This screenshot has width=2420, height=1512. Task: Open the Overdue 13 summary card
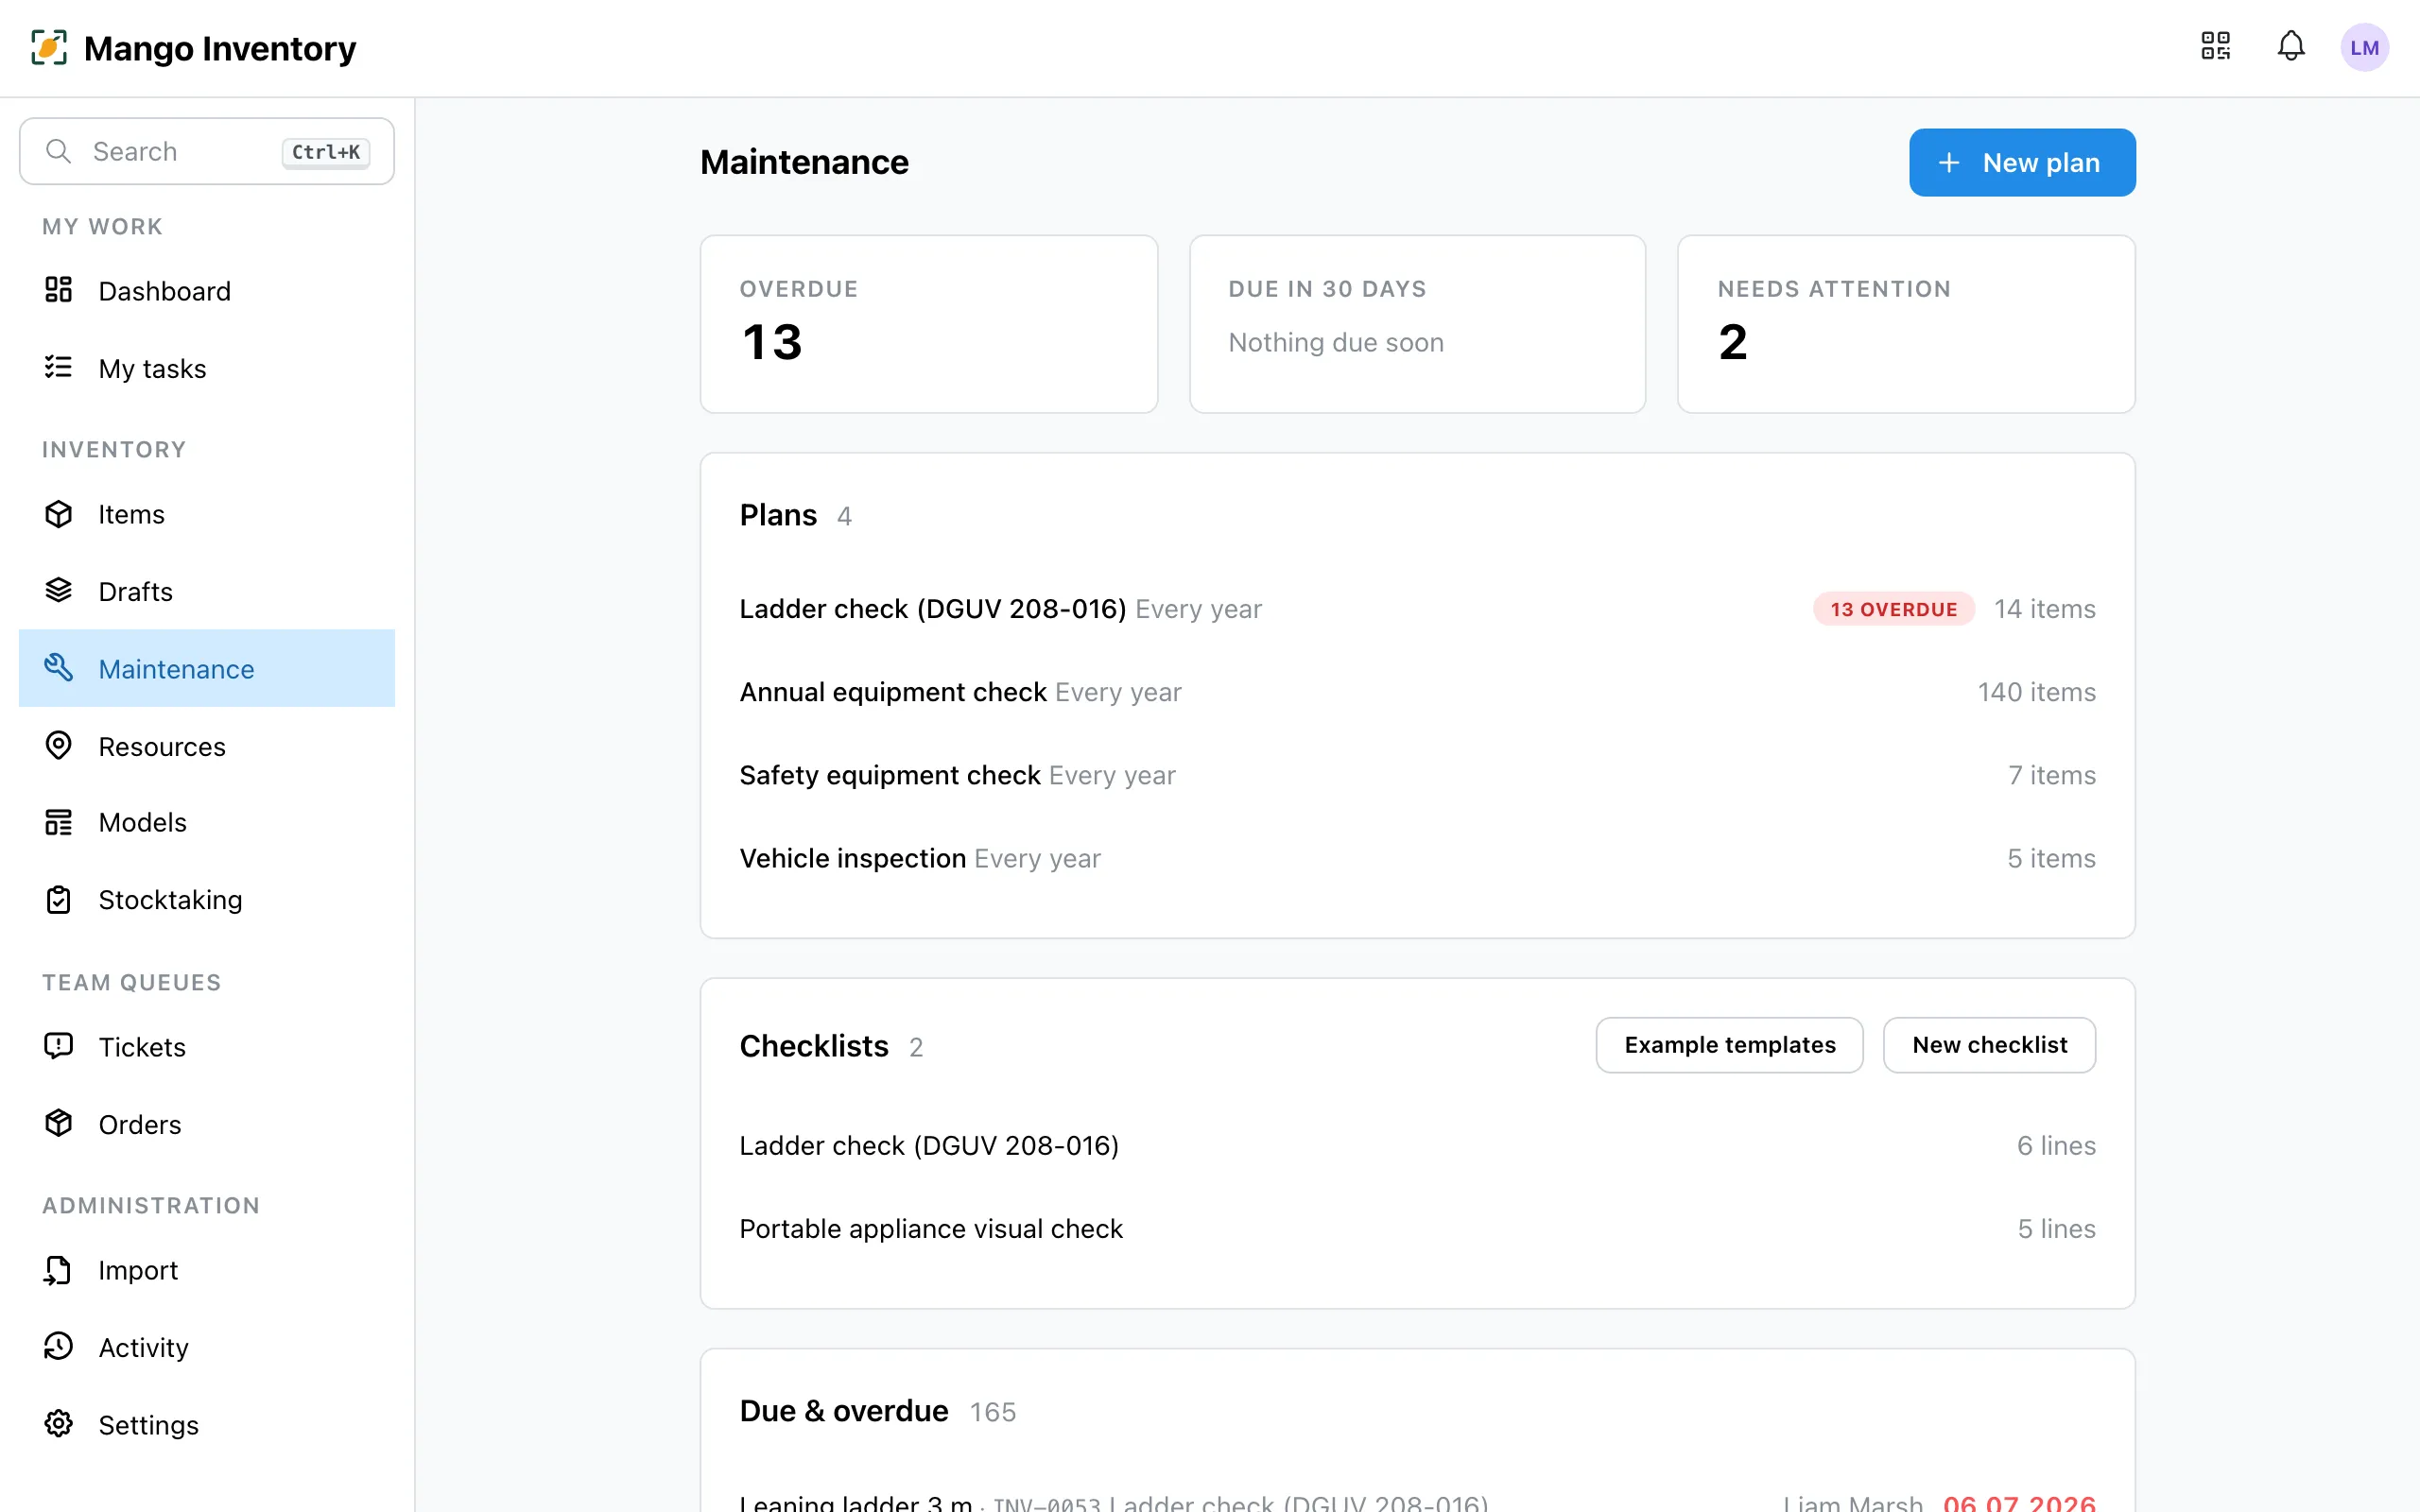[929, 324]
